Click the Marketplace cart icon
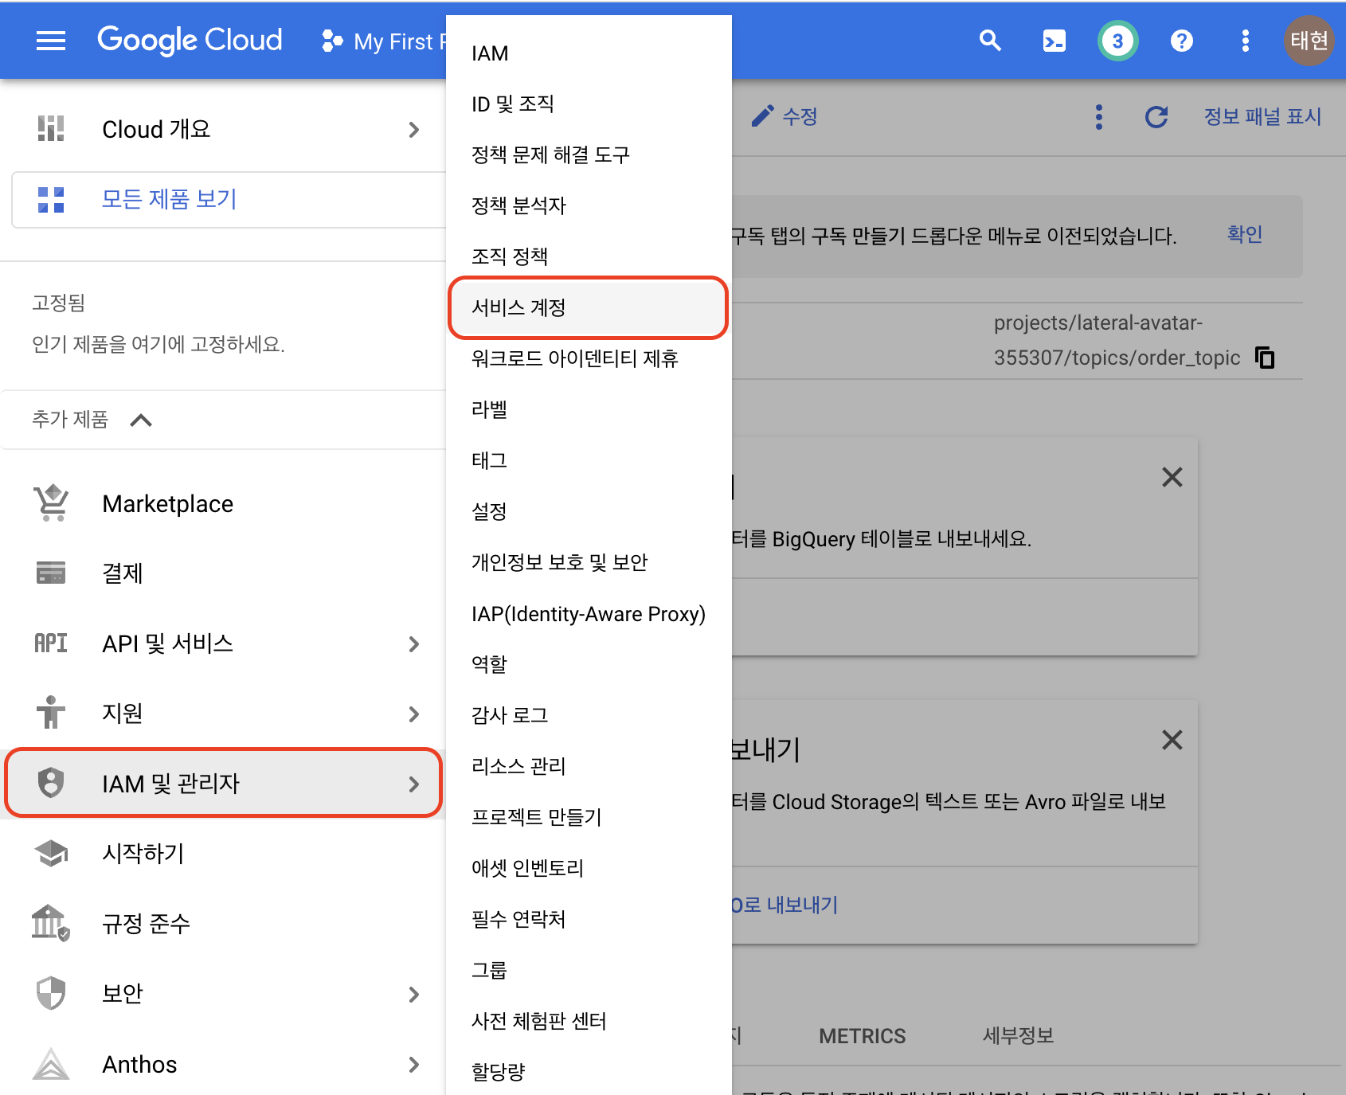The image size is (1346, 1095). pyautogui.click(x=51, y=503)
